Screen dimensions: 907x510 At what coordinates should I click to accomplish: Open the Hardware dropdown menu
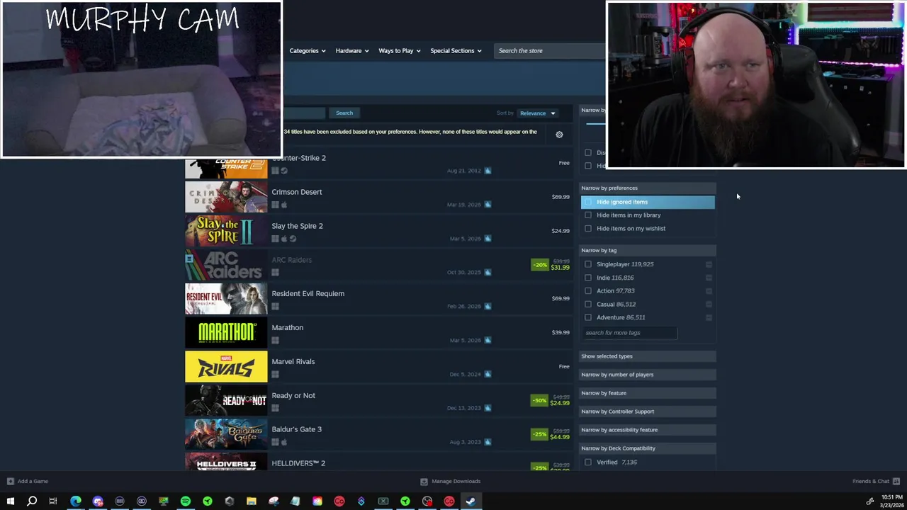tap(351, 50)
